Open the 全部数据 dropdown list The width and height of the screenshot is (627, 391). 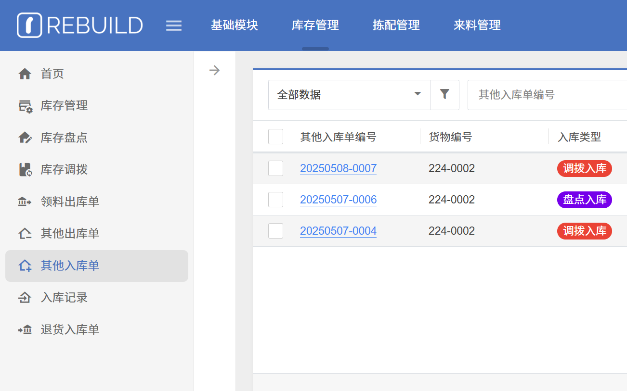pyautogui.click(x=349, y=95)
